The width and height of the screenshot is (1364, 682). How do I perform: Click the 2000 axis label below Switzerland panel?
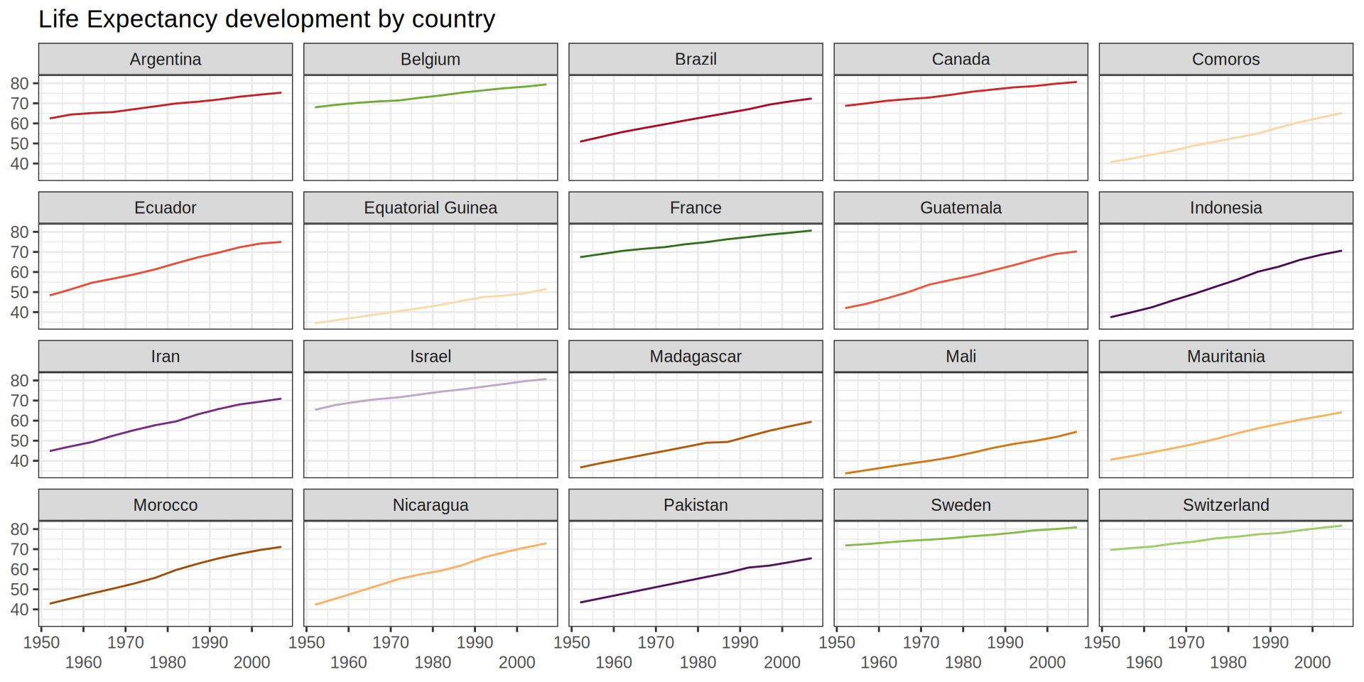click(x=1312, y=663)
